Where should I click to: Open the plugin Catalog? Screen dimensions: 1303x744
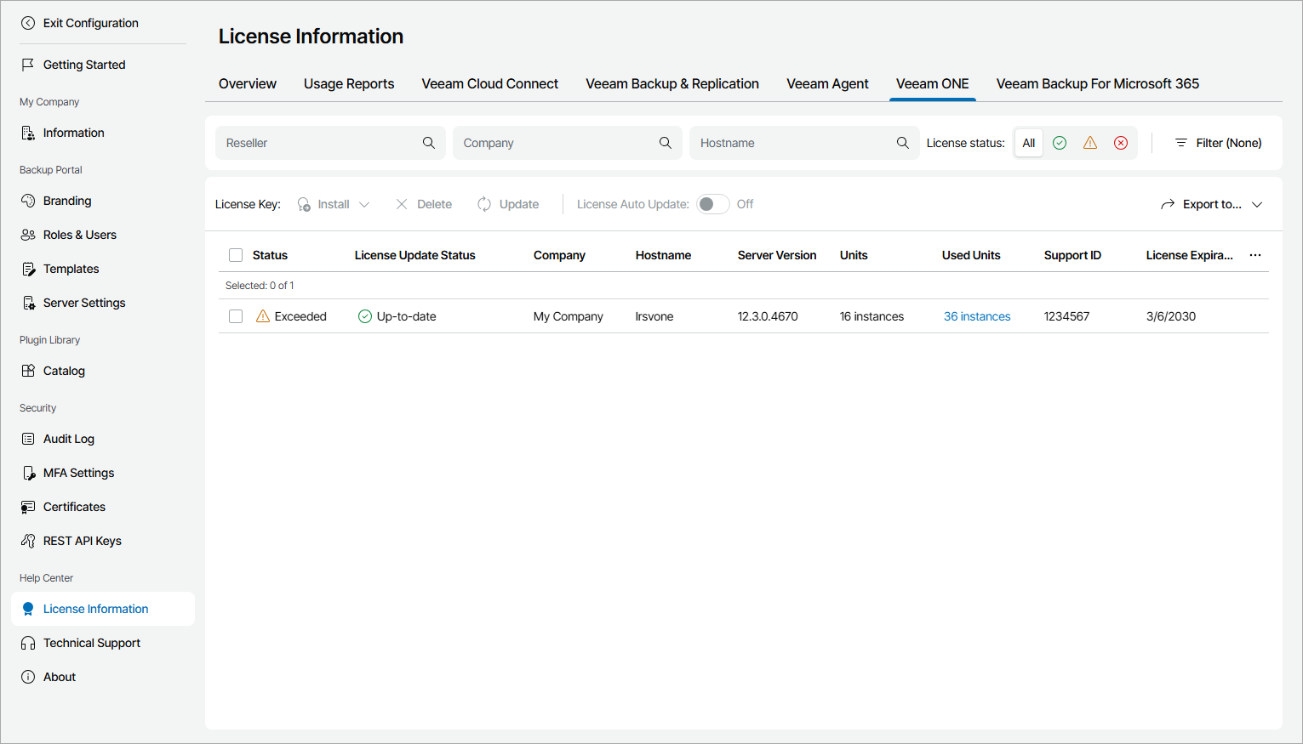coord(64,371)
